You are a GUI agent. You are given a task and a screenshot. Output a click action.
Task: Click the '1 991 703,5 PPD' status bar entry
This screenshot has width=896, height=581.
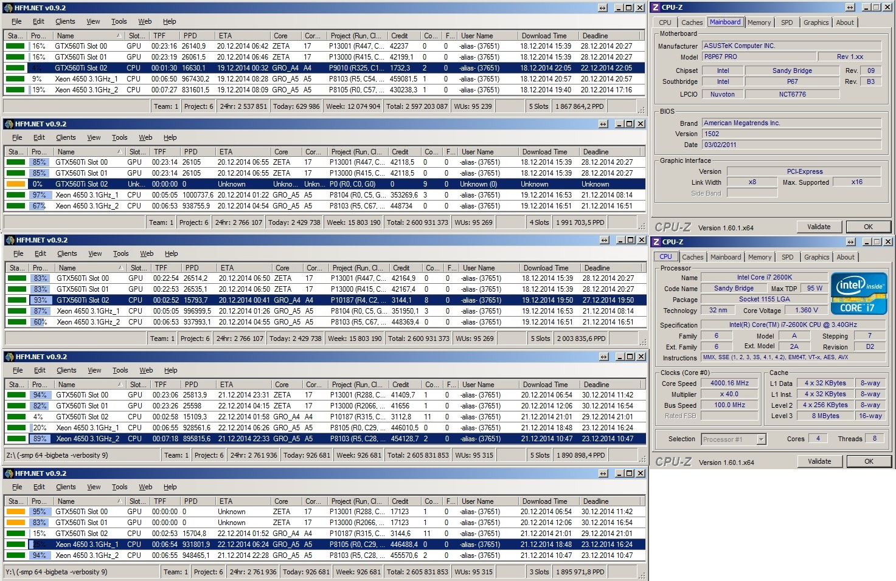[x=580, y=222]
